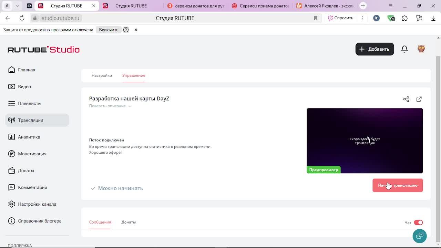This screenshot has height=248, width=441.
Task: Close the active Студия RUTUBE tab
Action: [x=94, y=6]
